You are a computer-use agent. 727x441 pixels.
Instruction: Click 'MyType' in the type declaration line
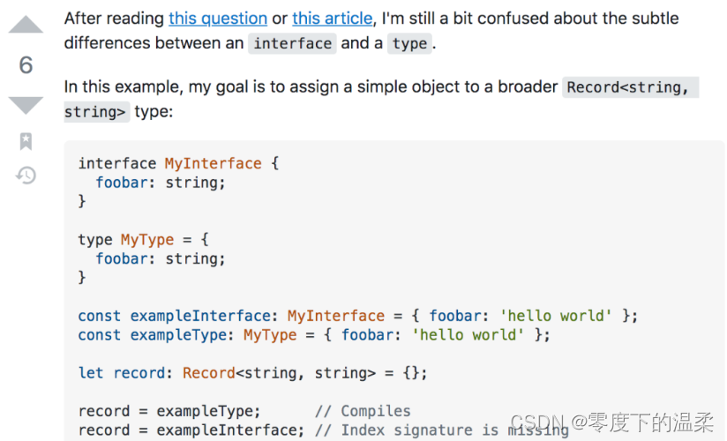pyautogui.click(x=147, y=240)
